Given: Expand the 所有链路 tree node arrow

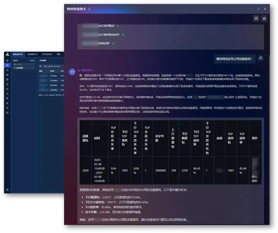Looking at the screenshot, I should coord(14,68).
